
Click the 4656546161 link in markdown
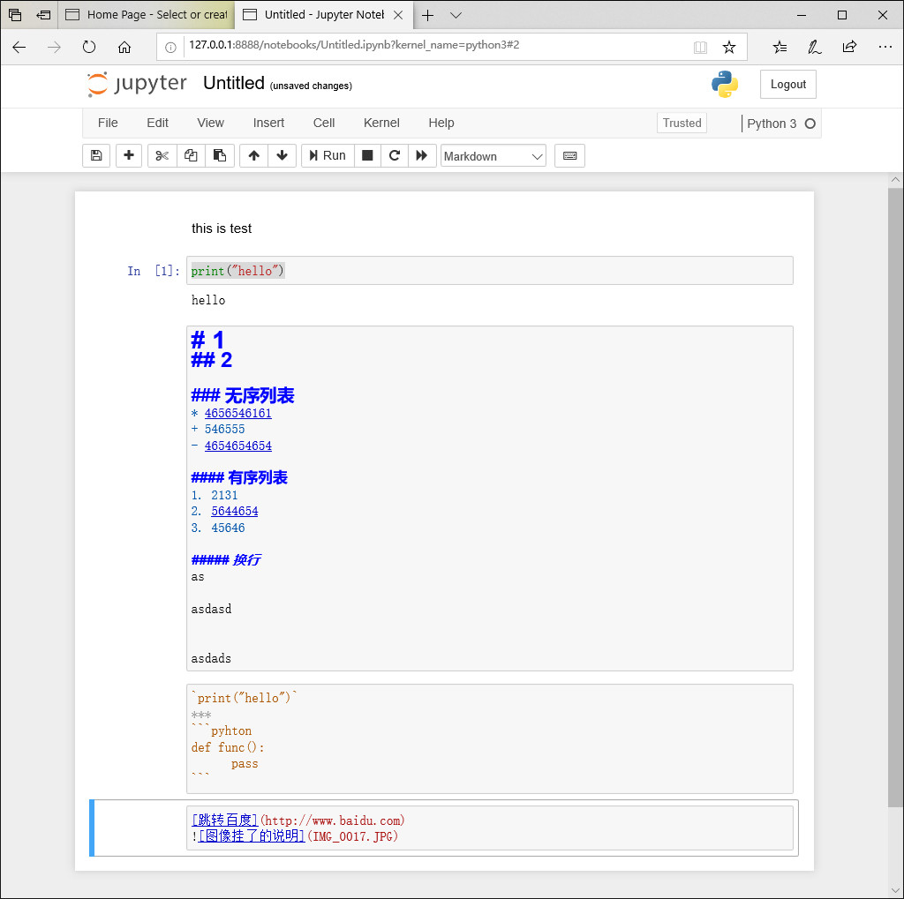coord(237,413)
